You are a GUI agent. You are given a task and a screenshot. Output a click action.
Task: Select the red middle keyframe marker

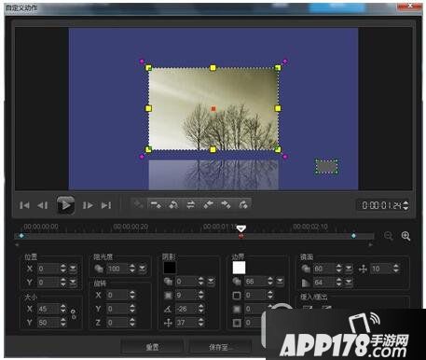click(x=240, y=236)
